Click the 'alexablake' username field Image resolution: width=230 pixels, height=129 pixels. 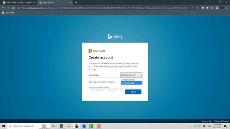[x=104, y=75]
